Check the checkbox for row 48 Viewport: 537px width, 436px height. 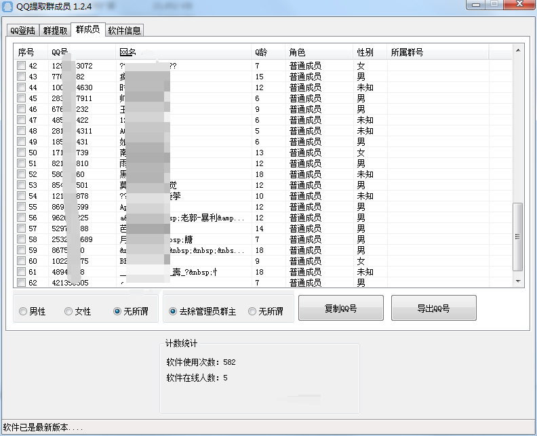pyautogui.click(x=21, y=131)
